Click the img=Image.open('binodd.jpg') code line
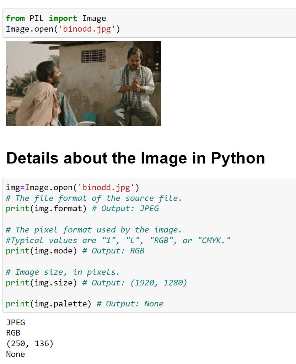The image size is (296, 364). tap(72, 187)
